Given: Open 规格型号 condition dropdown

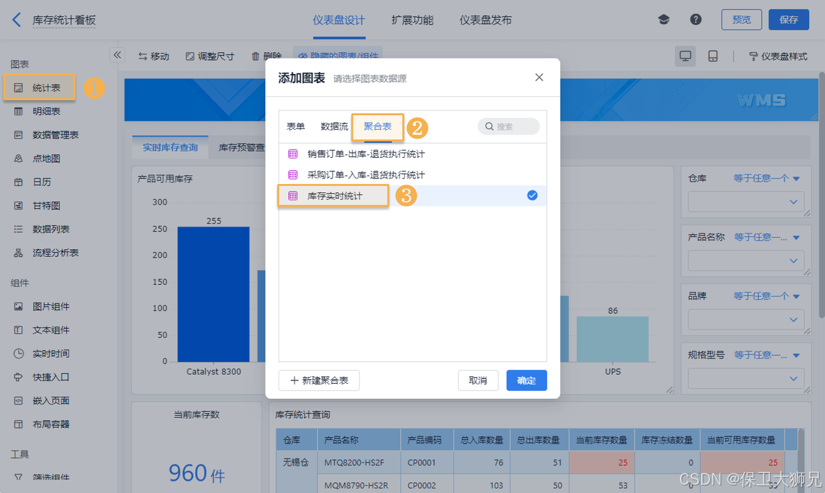Looking at the screenshot, I should 767,355.
